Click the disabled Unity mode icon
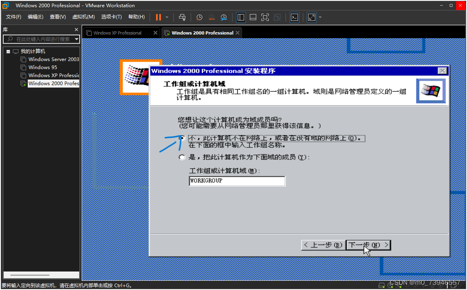 (277, 17)
